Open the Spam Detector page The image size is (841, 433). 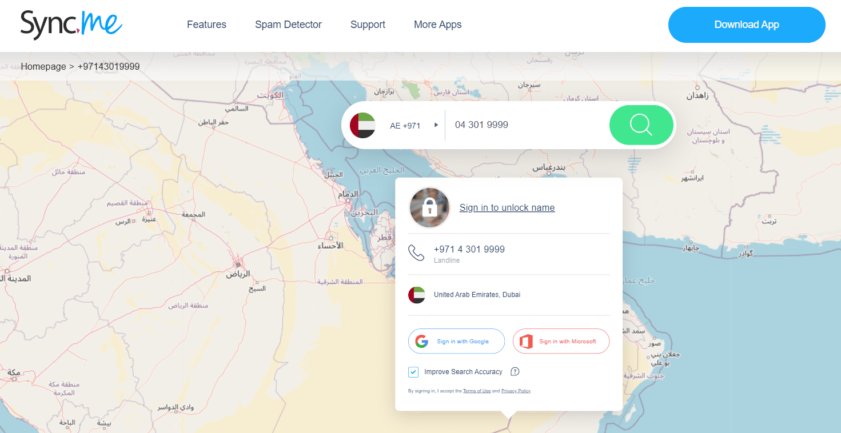(x=288, y=25)
